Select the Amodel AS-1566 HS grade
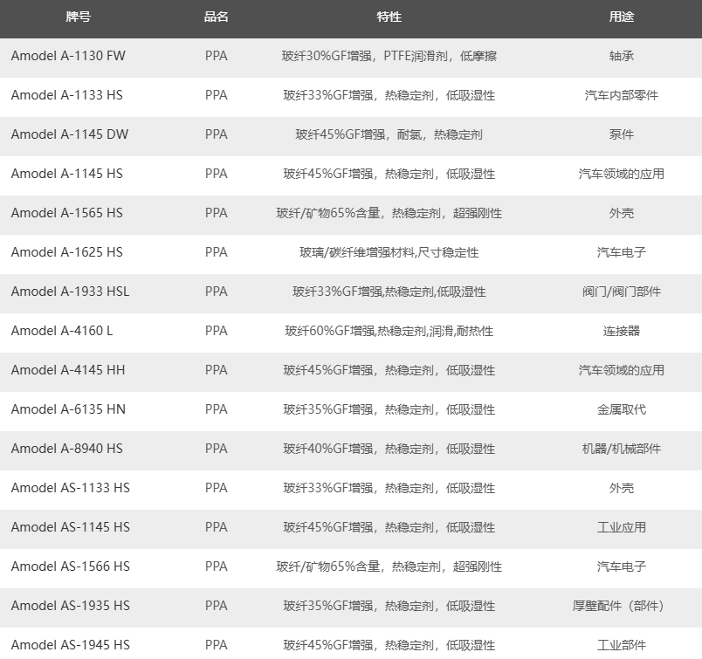Screen dimensions: 702x659 (70, 566)
